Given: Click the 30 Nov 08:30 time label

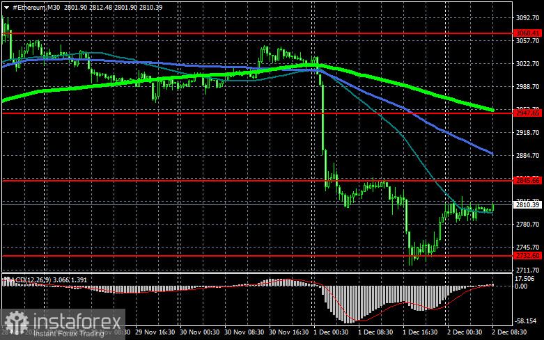Looking at the screenshot, I should pos(244,332).
